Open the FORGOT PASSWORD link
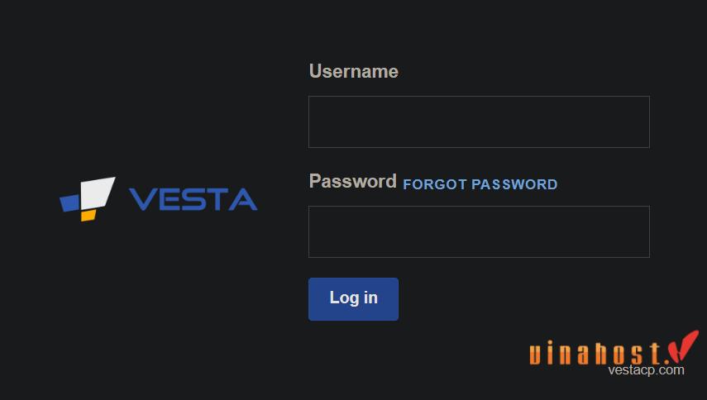The image size is (707, 400). (x=480, y=184)
